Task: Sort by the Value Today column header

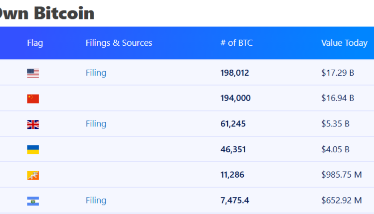Action: coord(344,43)
